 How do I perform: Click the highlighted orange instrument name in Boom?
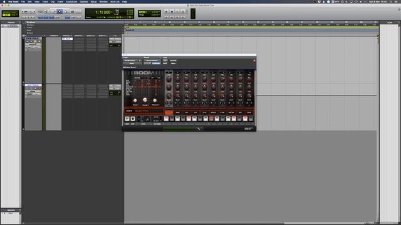point(169,112)
